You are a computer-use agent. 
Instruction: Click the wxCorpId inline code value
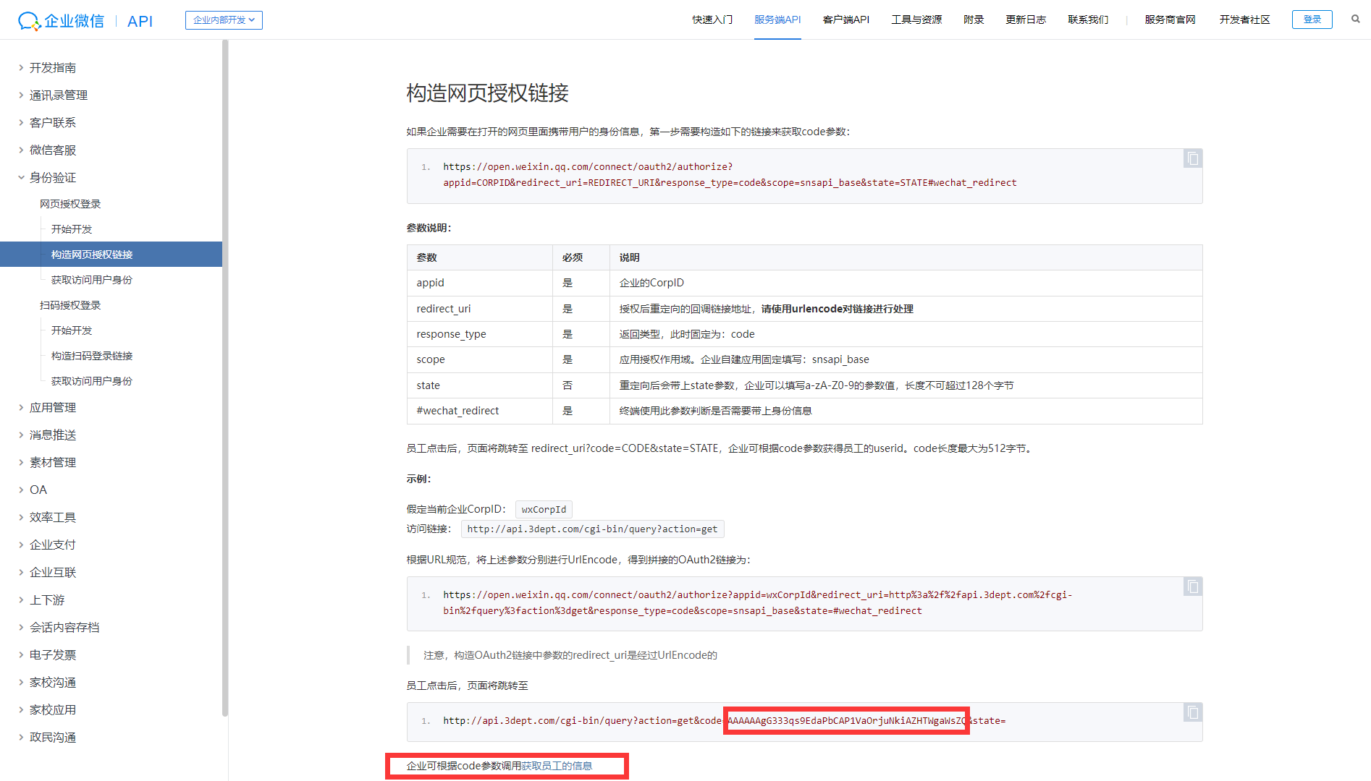(544, 510)
